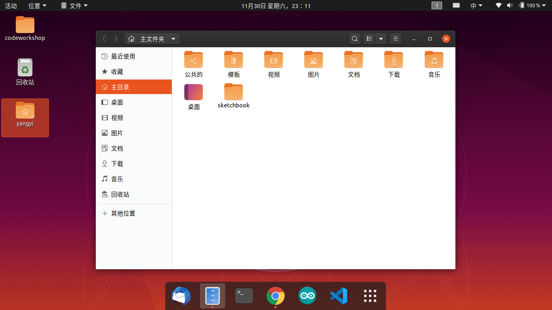Go back with the back arrow
This screenshot has height=310, width=552.
pyautogui.click(x=104, y=39)
